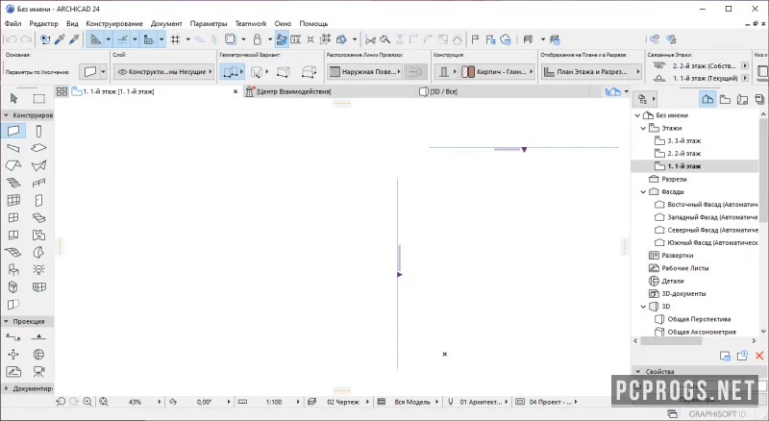The image size is (769, 421).
Task: Open the Документ menu
Action: (166, 24)
